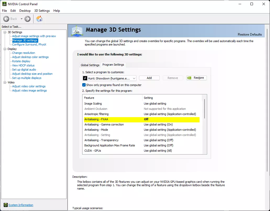Open the Back history dropdown arrow
This screenshot has height=211, width=270.
[x=21, y=19]
